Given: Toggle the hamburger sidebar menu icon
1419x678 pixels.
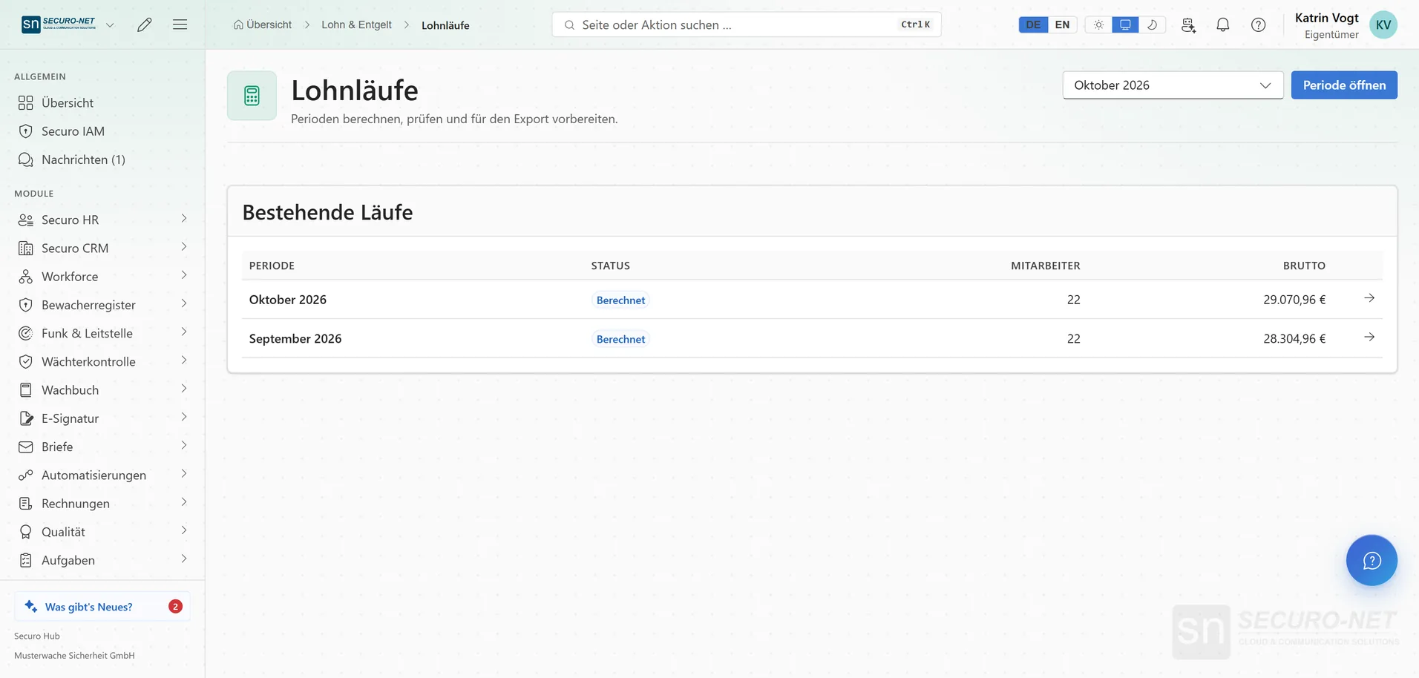Looking at the screenshot, I should [x=180, y=24].
